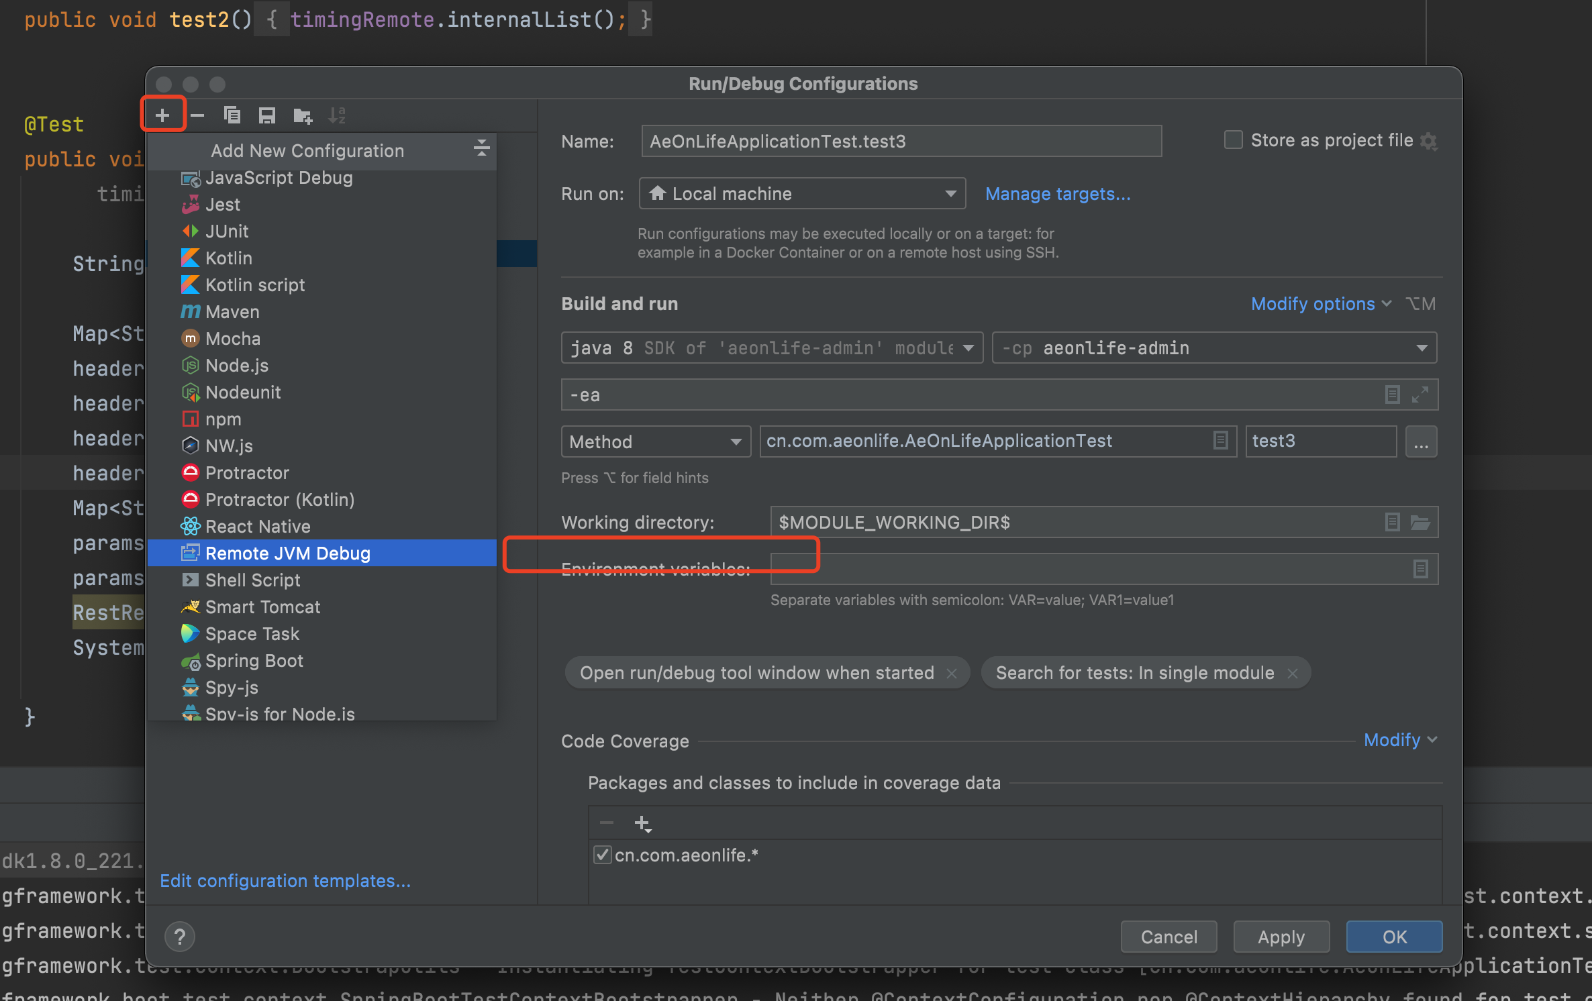The image size is (1592, 1001).
Task: Select React Native configuration type
Action: click(322, 527)
